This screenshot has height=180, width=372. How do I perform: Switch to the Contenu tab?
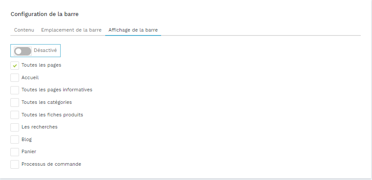[x=24, y=30]
